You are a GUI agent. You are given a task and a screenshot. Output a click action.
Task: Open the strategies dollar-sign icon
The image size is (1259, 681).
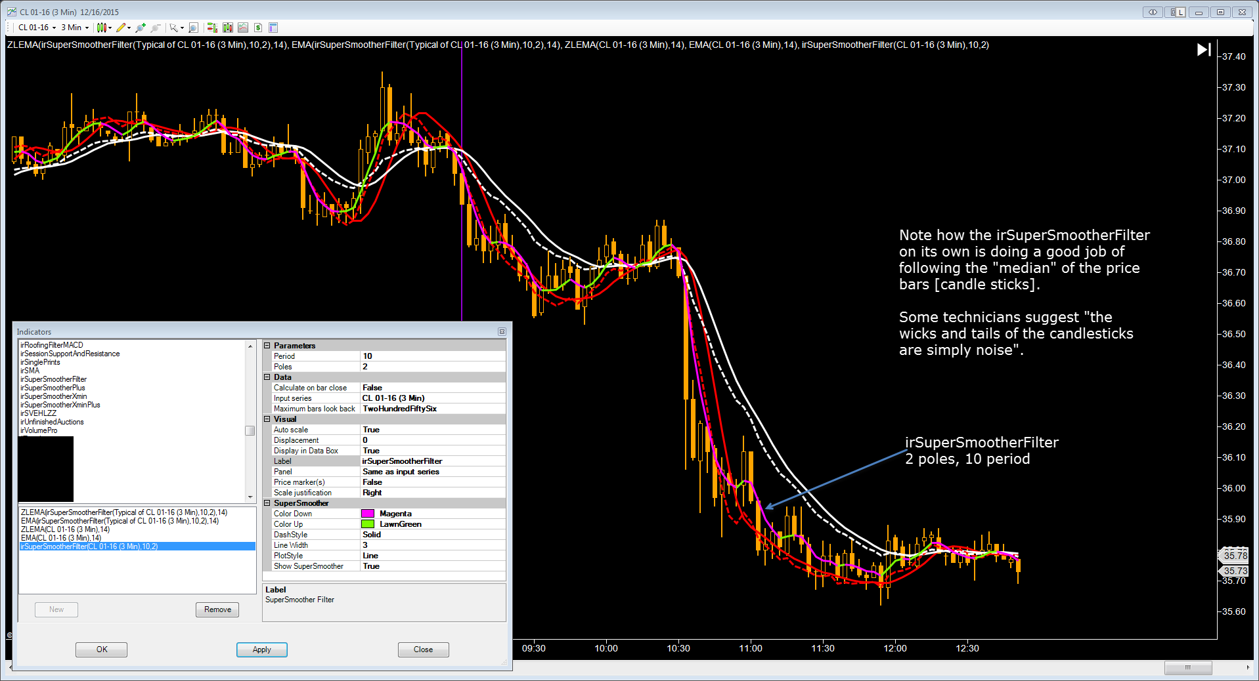(258, 28)
